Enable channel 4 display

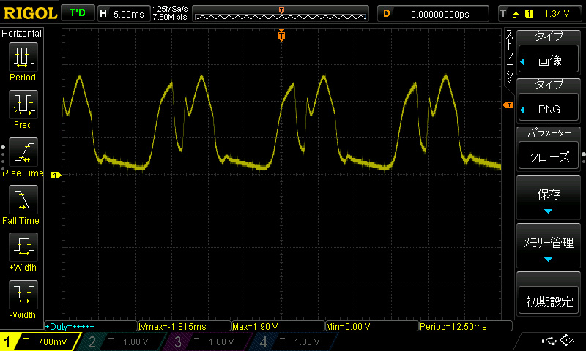[x=292, y=341]
